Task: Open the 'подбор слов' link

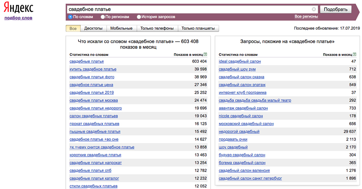Action: [18, 18]
